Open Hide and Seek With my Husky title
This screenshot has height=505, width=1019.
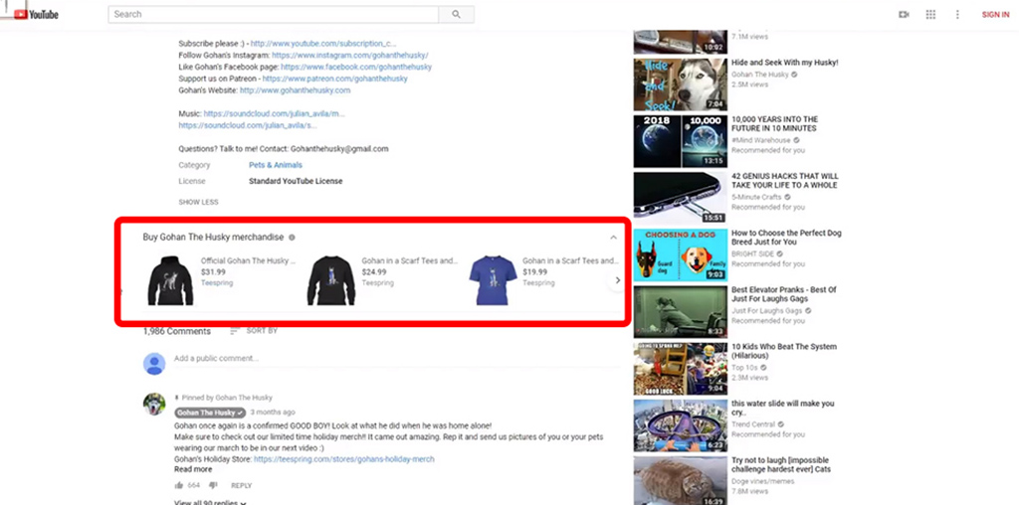(x=785, y=63)
